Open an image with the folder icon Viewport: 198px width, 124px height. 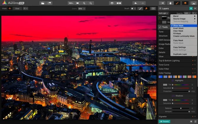43,3
